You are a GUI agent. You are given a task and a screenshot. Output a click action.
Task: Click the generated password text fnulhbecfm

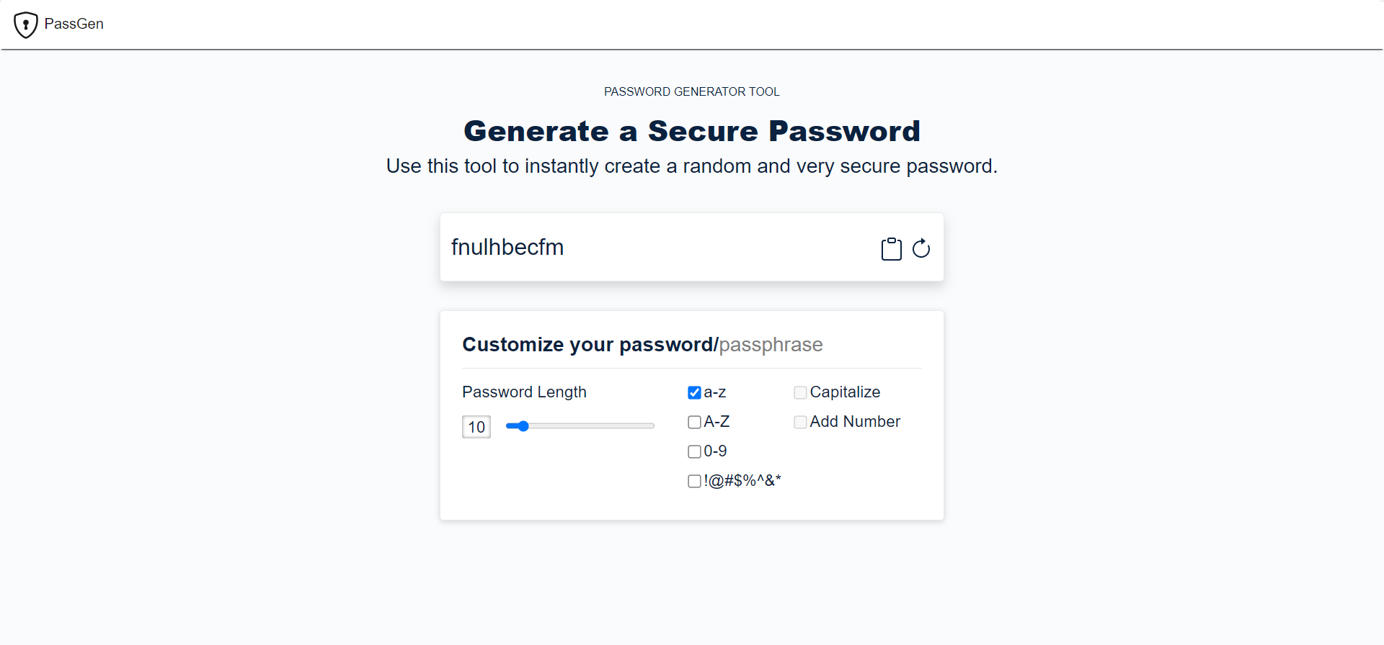tap(507, 247)
